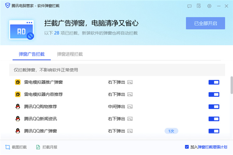The image size is (233, 155).
Task: Switch to 弹窗进程拦截 tab
Action: (70, 54)
